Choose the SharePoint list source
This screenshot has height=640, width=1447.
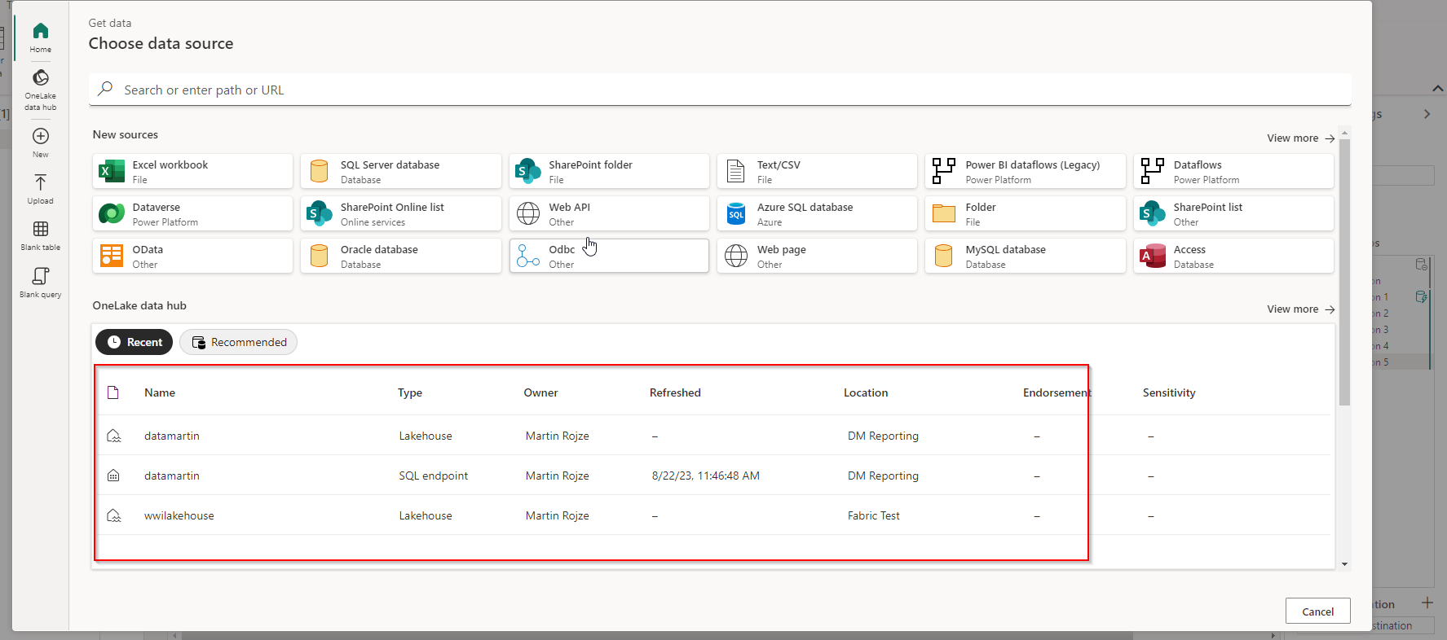pyautogui.click(x=1233, y=214)
